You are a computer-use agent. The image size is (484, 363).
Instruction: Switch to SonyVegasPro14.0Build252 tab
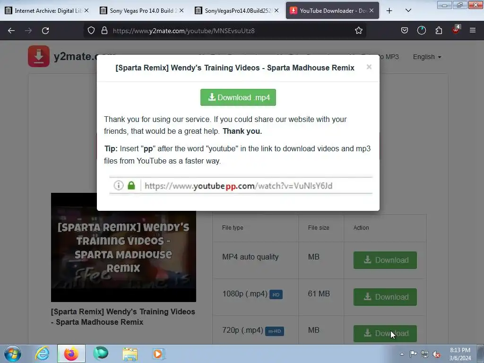point(237,11)
